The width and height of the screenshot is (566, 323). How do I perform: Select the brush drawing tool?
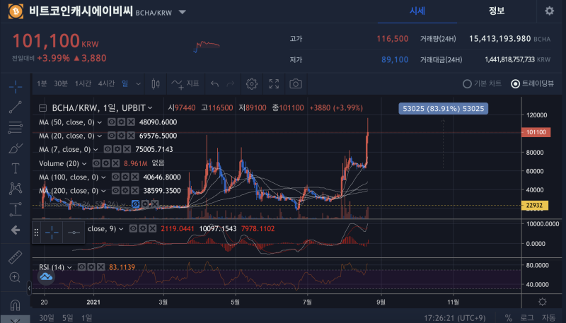coord(16,148)
